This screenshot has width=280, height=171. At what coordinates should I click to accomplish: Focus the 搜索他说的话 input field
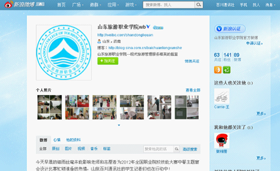pos(158,149)
